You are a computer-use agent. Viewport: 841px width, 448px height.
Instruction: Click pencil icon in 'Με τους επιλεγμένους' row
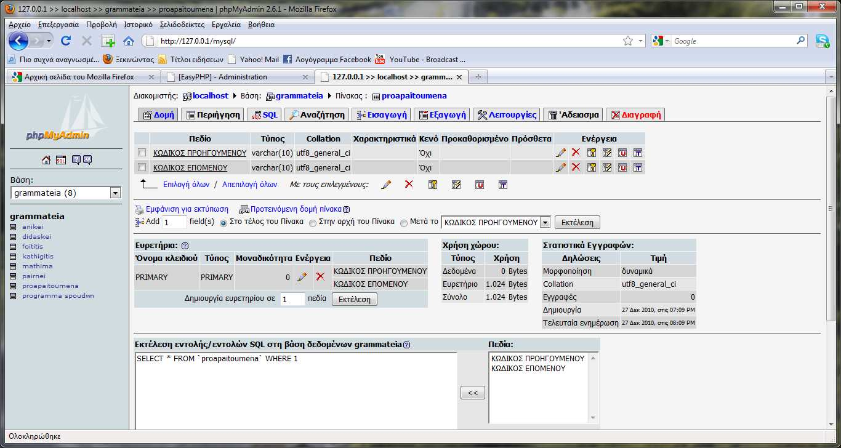tap(386, 185)
